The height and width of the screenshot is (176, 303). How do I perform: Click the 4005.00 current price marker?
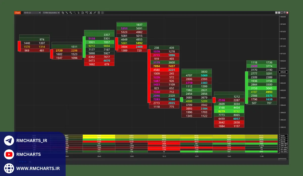[x=283, y=72]
